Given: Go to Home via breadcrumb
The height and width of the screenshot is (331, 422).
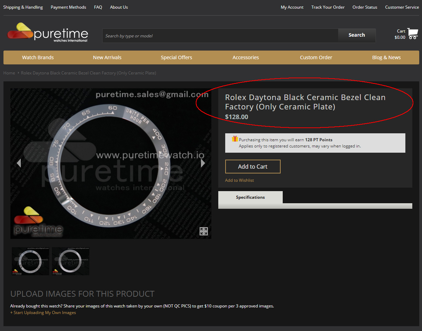Looking at the screenshot, I should click(9, 73).
